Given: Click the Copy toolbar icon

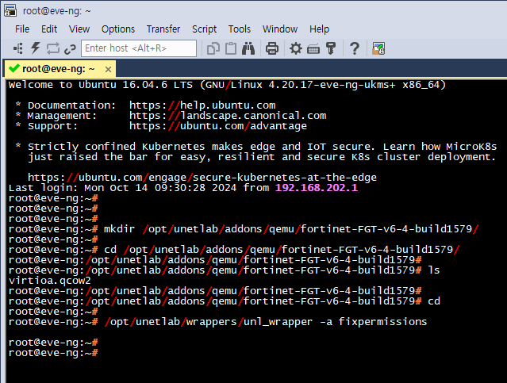Looking at the screenshot, I should (x=213, y=48).
